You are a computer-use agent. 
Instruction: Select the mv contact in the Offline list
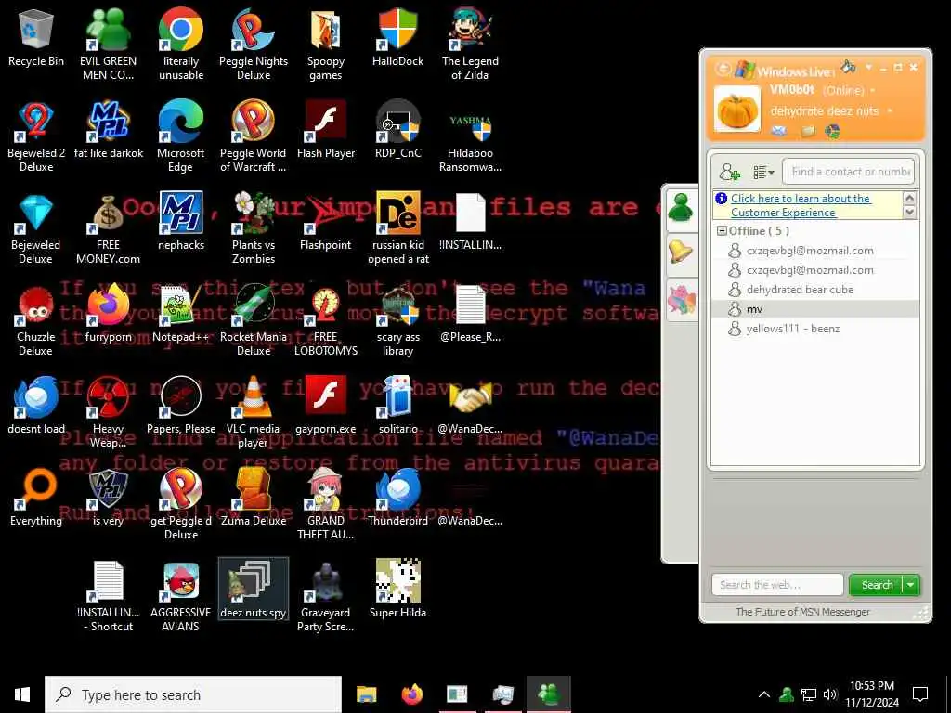tap(815, 309)
